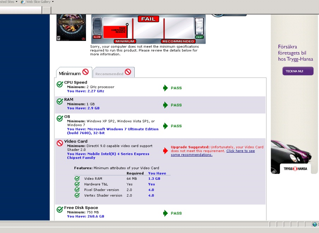This screenshot has width=319, height=233.
Task: Click the green arrow next to OS PASS
Action: [x=165, y=126]
